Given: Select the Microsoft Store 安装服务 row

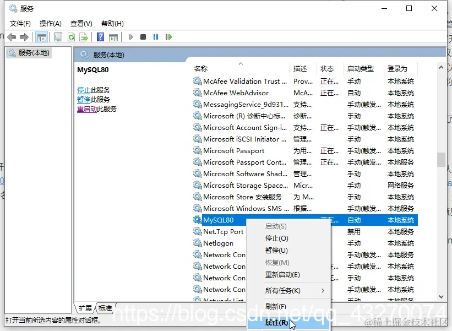Looking at the screenshot, I should [305, 197].
